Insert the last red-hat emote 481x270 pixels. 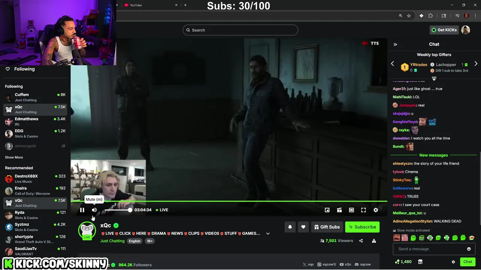point(472,238)
